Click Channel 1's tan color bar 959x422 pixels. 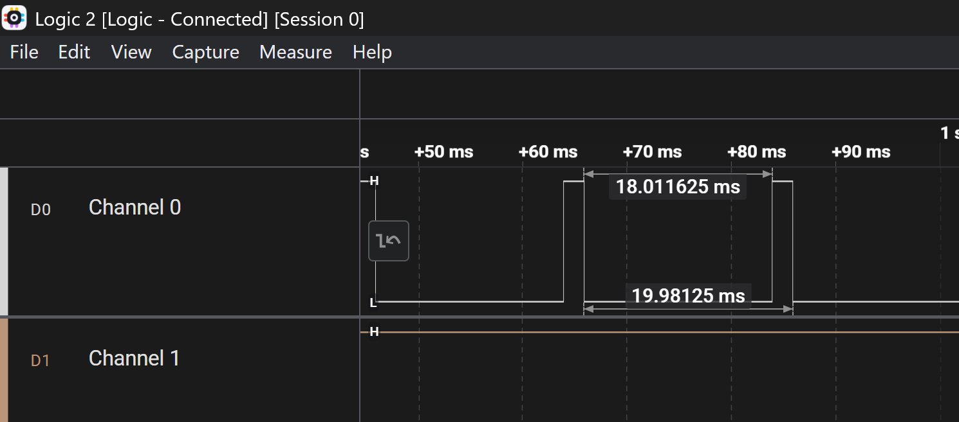pos(4,370)
